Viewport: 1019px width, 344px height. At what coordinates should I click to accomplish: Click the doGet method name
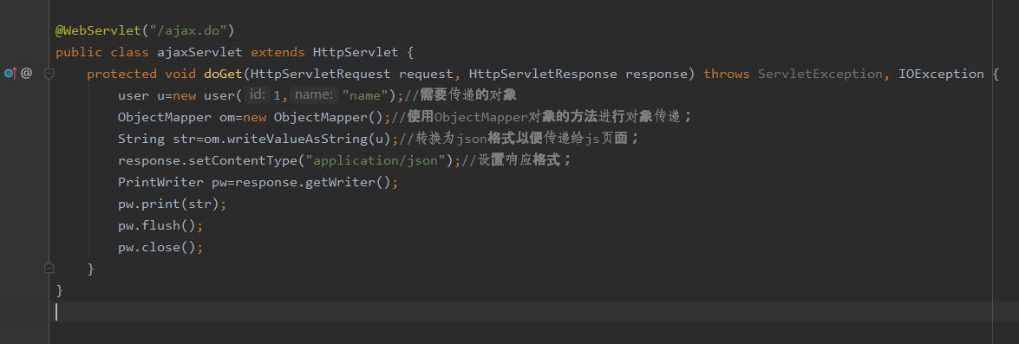click(x=223, y=74)
